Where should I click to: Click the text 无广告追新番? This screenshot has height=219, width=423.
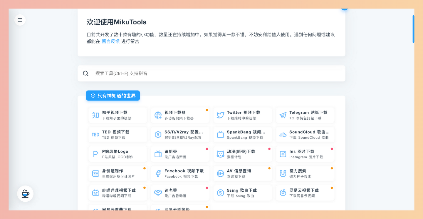(175, 157)
